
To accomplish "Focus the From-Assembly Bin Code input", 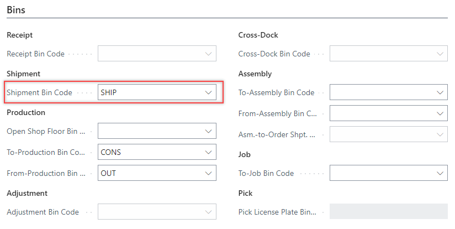I will (x=381, y=113).
